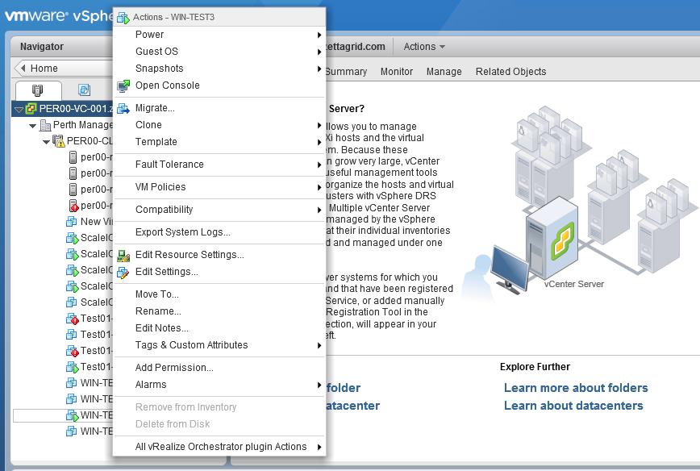Screen dimensions: 700x471
Task: Click the last Test01 powered-on VM icon
Action: (72, 367)
